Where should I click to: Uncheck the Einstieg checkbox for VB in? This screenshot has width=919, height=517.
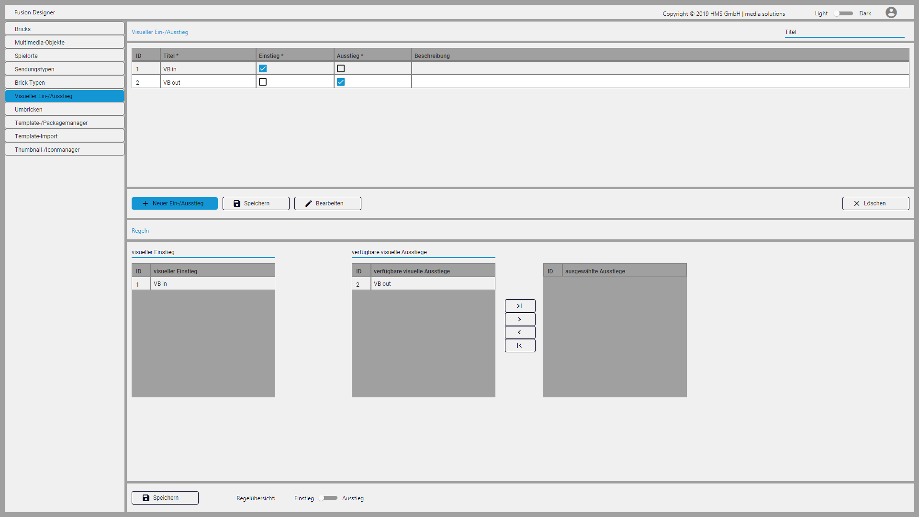263,69
